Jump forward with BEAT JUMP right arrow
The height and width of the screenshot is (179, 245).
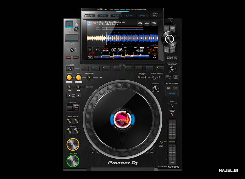78,95
